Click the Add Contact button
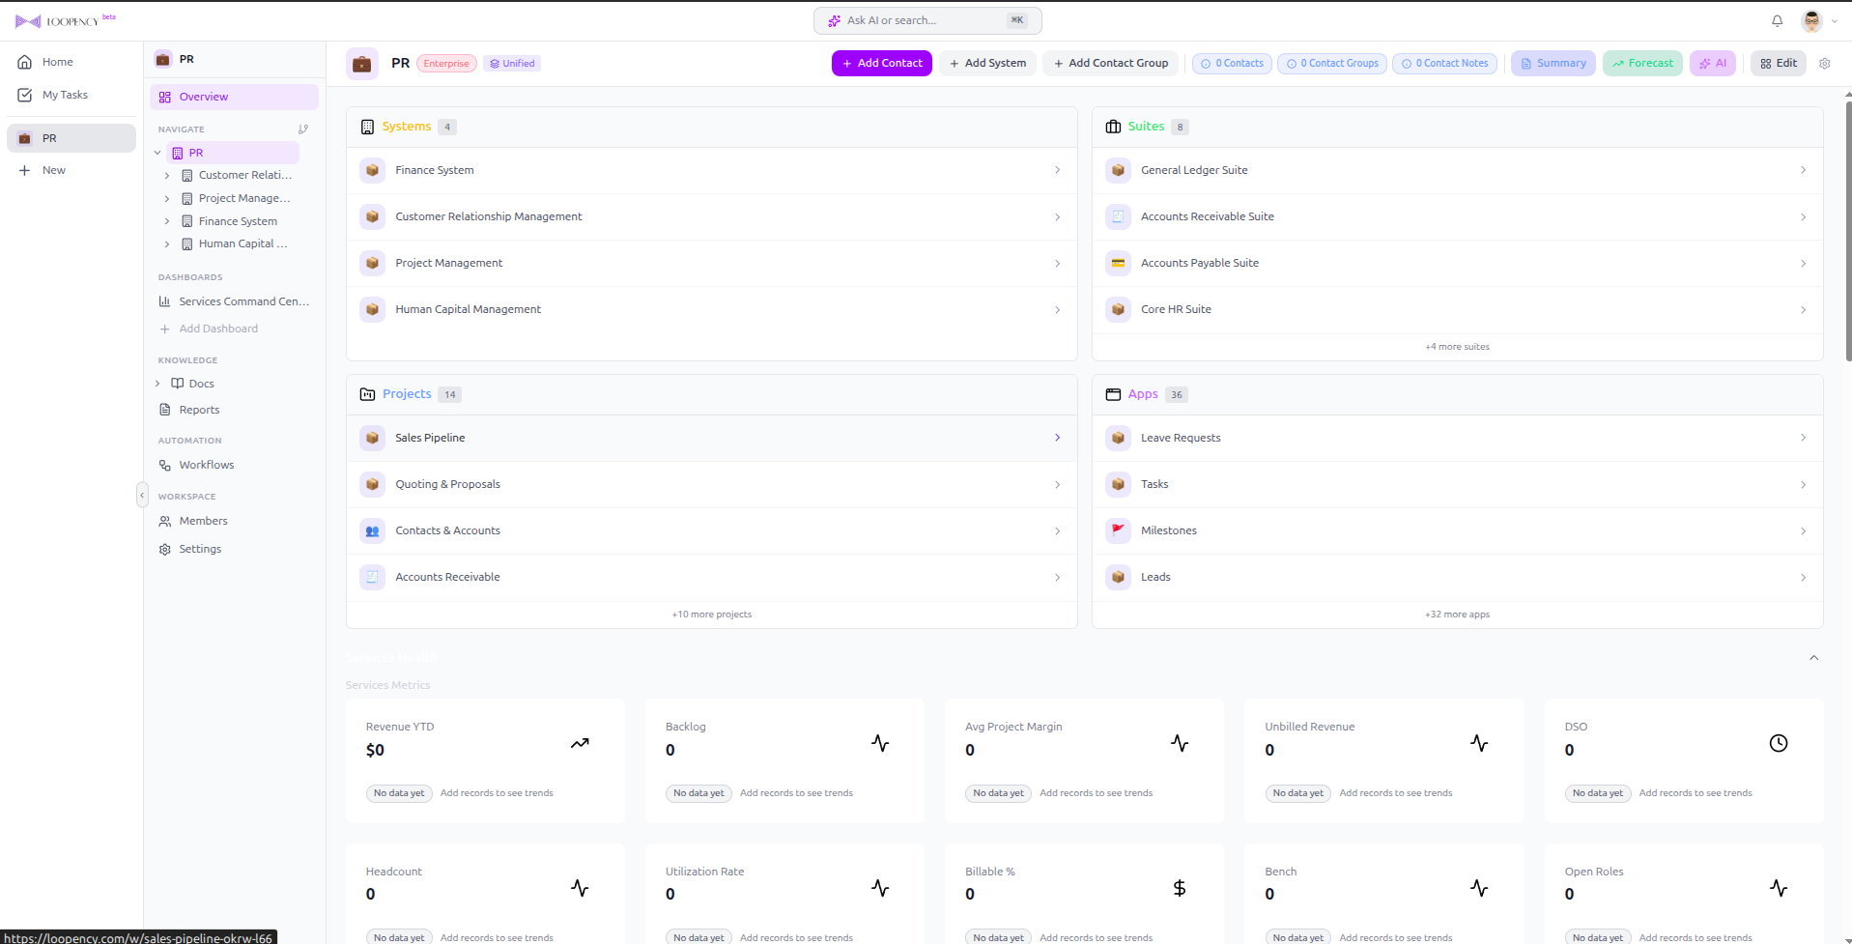 click(880, 63)
